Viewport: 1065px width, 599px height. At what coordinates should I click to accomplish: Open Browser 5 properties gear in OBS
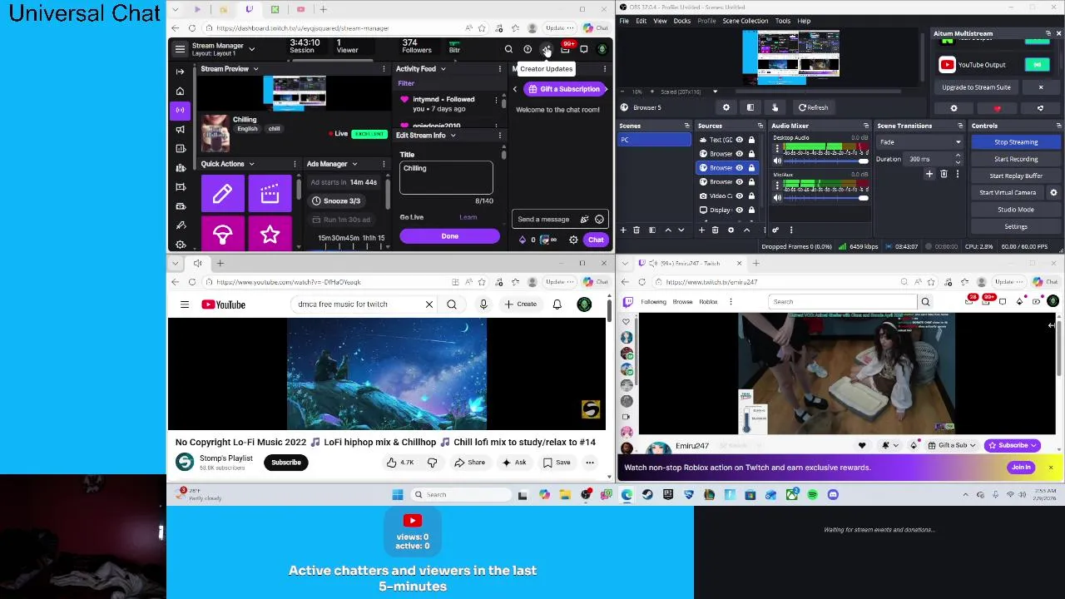click(x=726, y=107)
